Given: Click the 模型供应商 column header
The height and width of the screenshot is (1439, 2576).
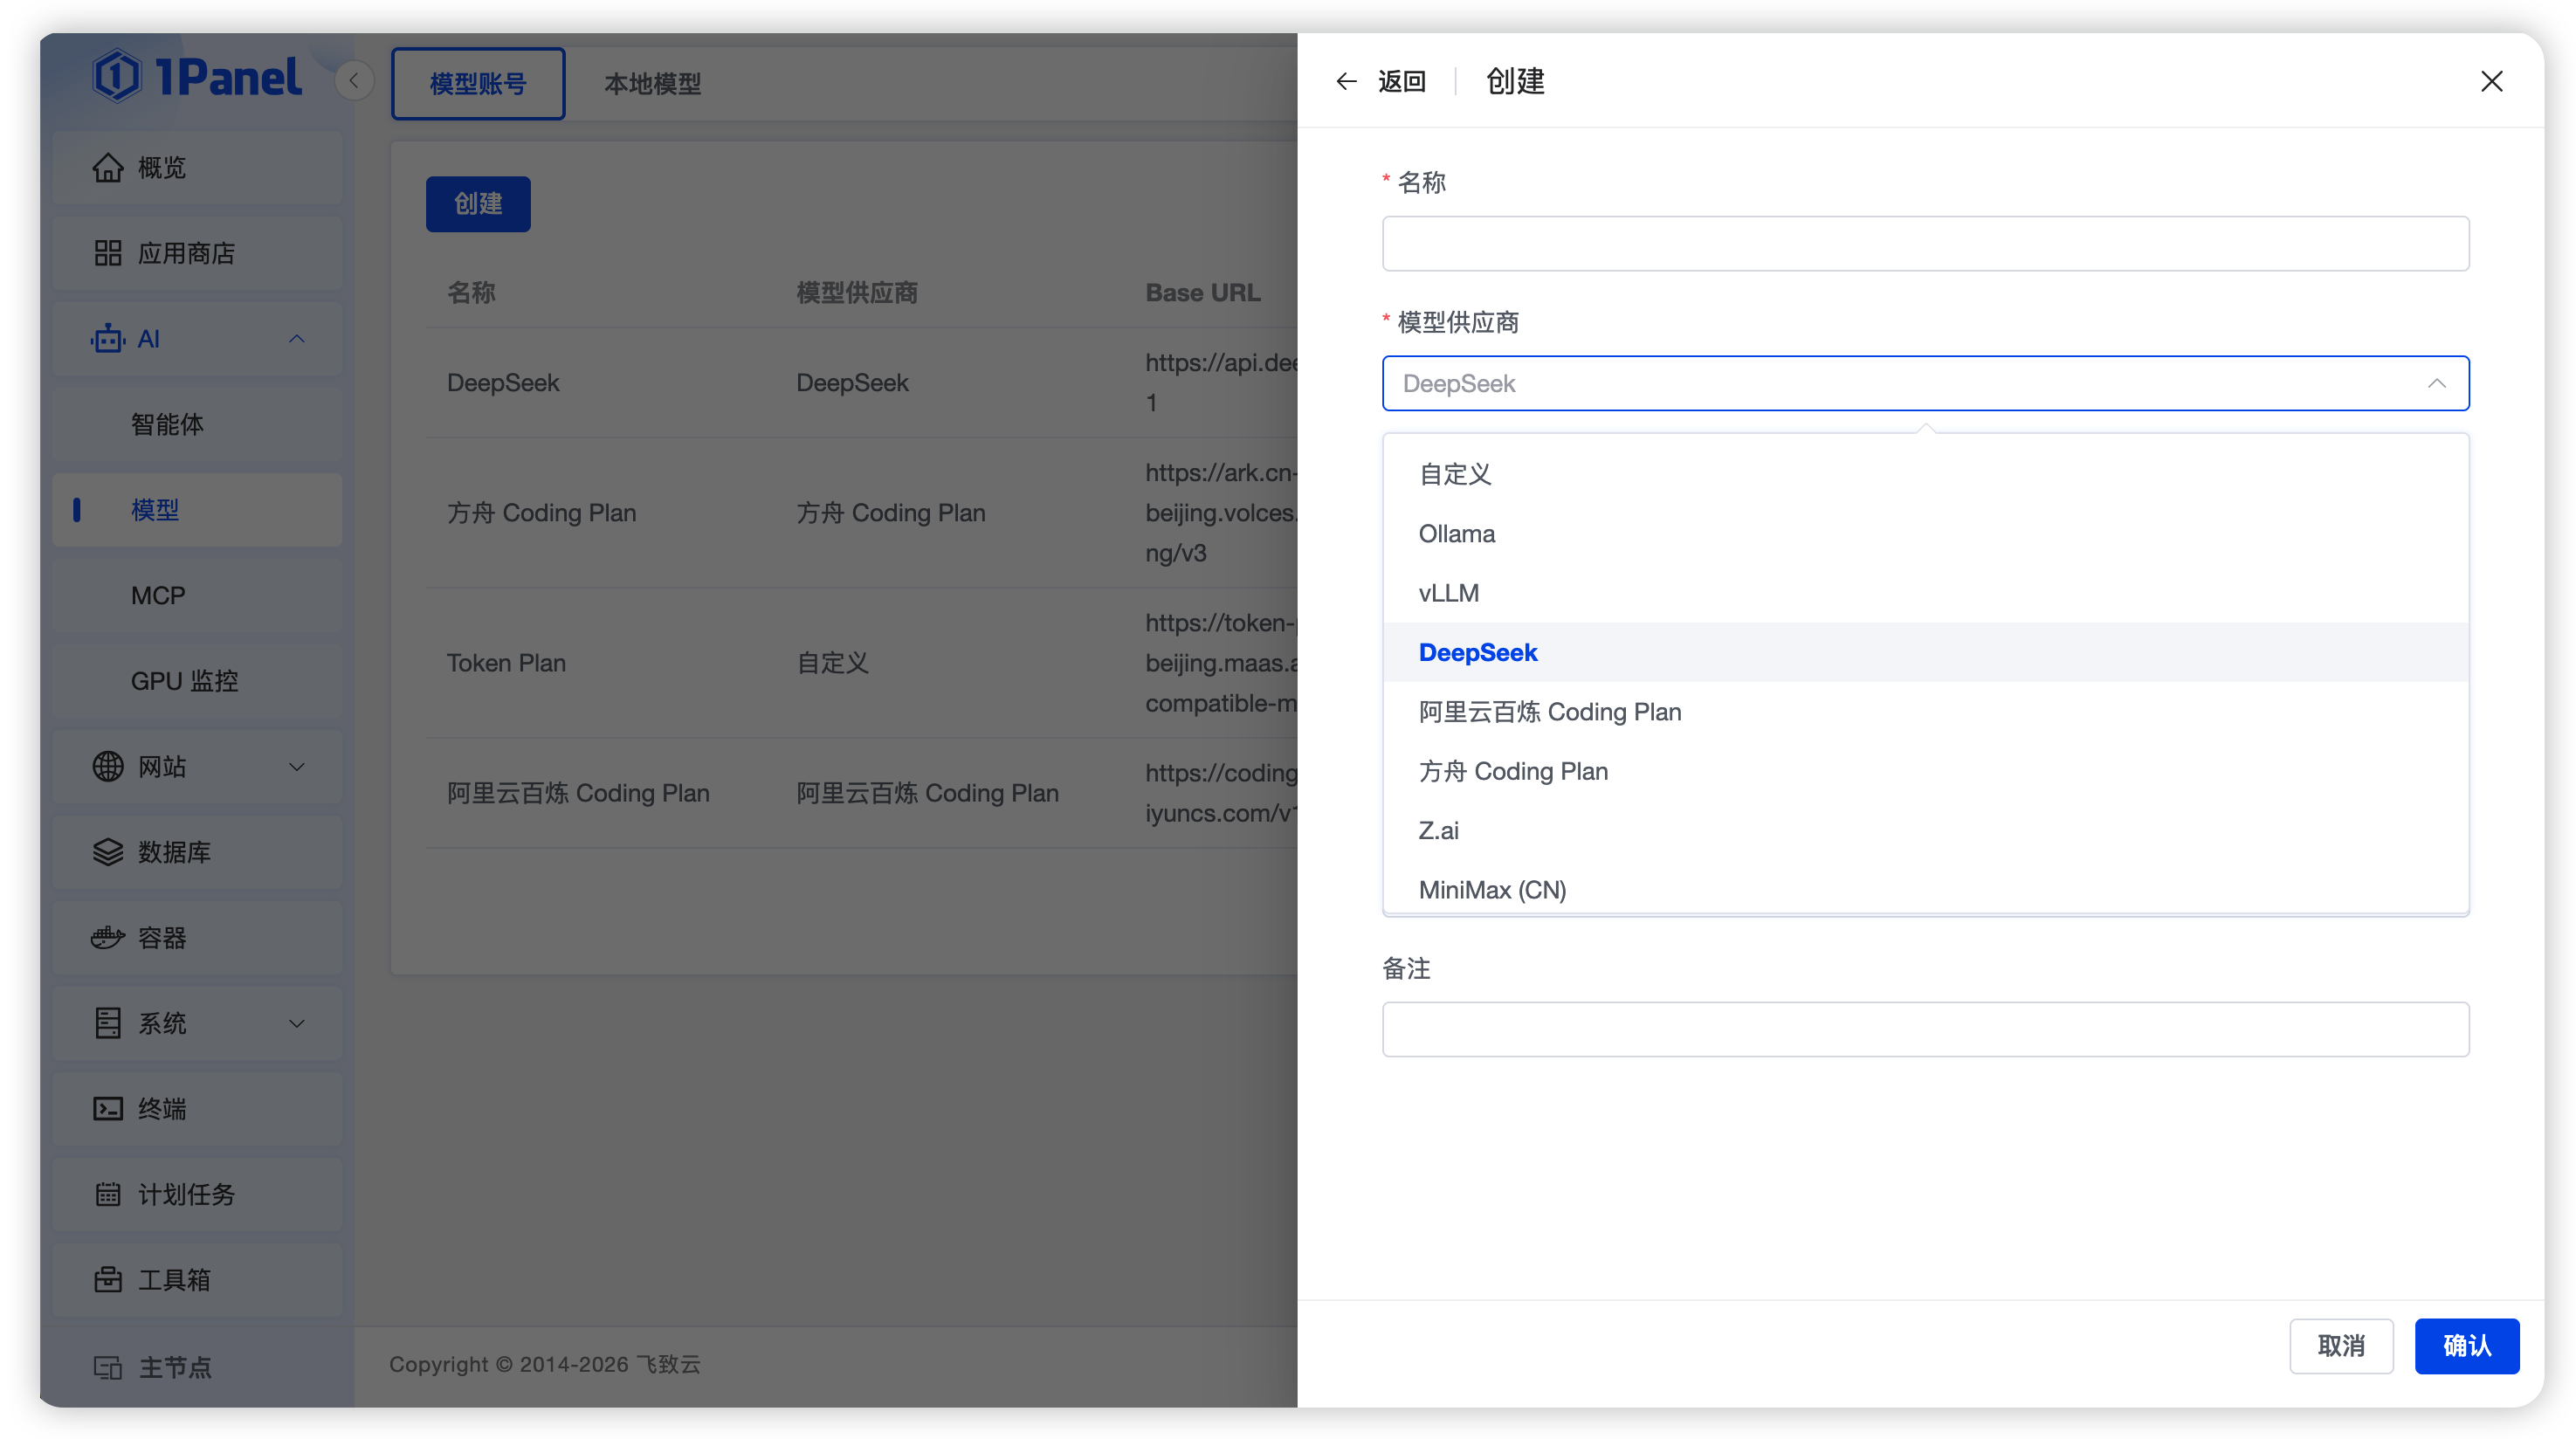Looking at the screenshot, I should pos(857,293).
